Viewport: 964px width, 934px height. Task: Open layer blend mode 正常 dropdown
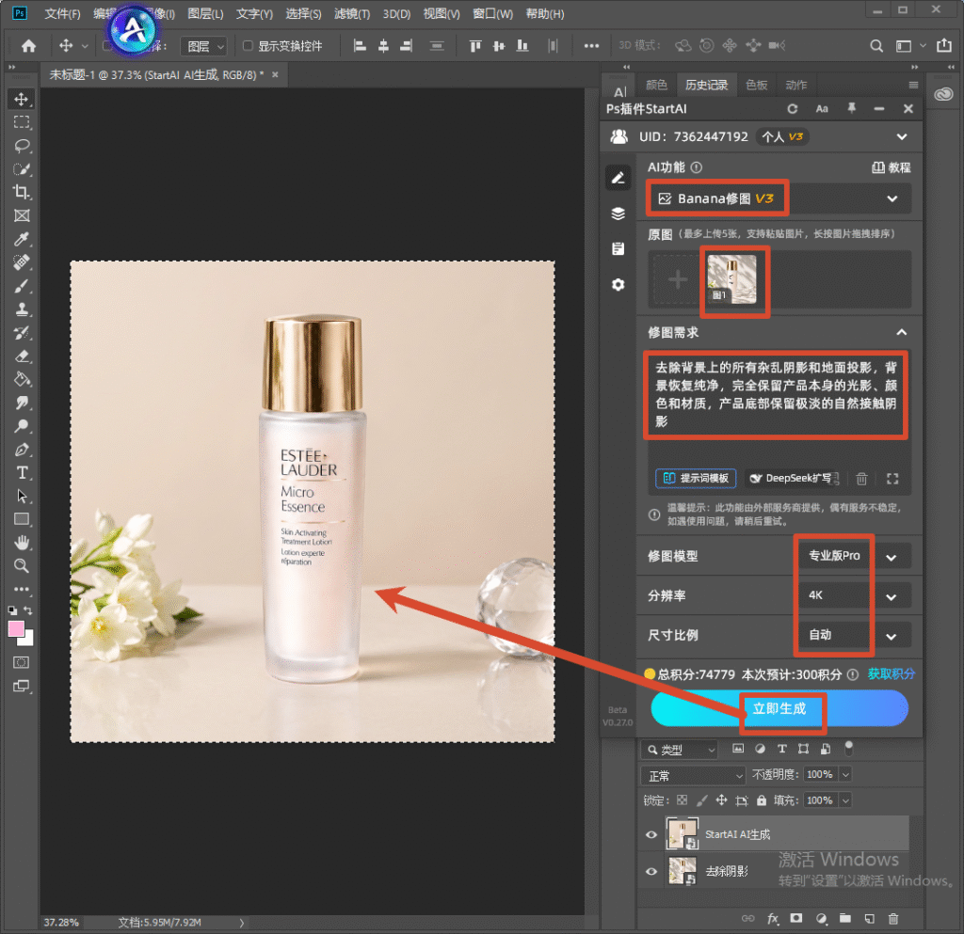(693, 776)
